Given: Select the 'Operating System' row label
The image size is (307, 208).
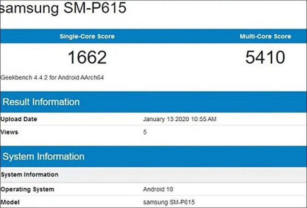Looking at the screenshot, I should point(27,190).
